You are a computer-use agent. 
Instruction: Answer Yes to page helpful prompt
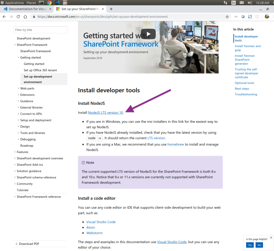point(250,245)
